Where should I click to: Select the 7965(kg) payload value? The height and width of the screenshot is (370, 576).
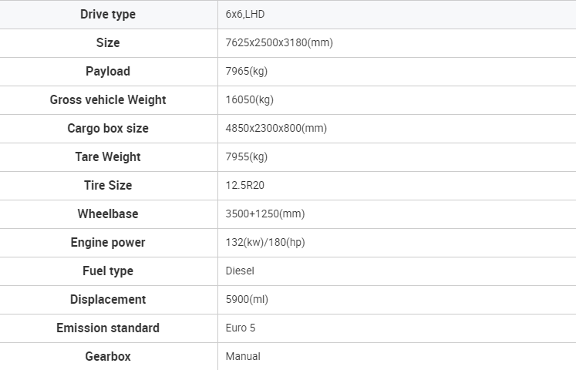click(x=247, y=72)
